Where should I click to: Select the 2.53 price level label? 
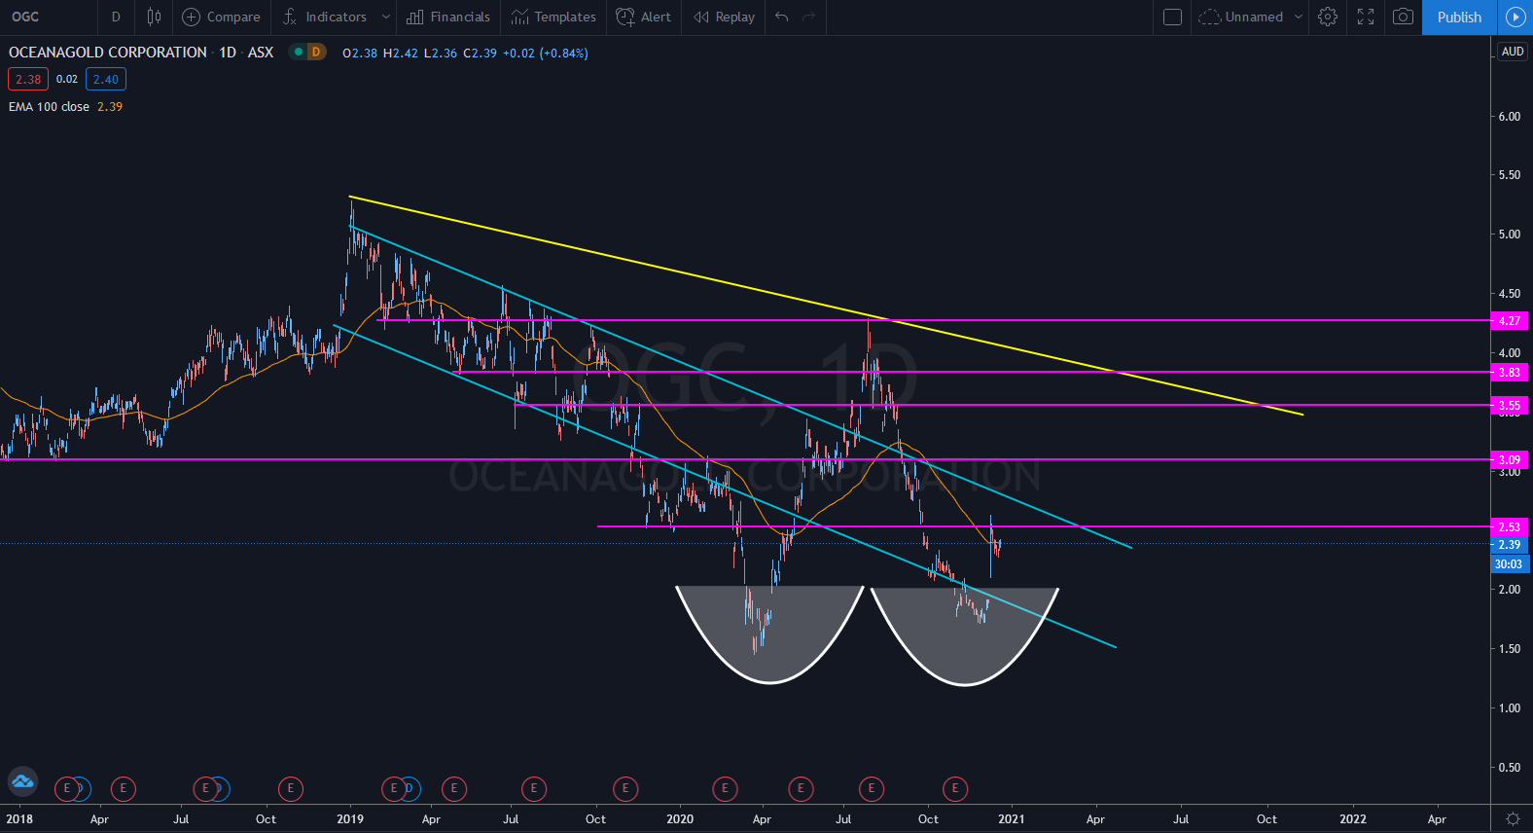[1509, 527]
